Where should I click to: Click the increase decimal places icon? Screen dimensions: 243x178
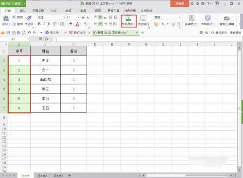[174, 24]
